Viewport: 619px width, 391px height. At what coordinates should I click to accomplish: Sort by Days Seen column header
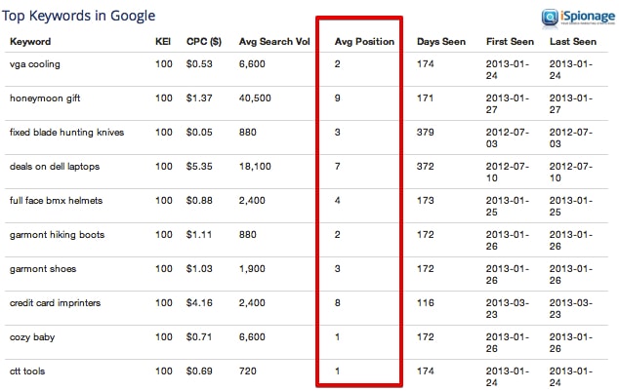pos(441,42)
